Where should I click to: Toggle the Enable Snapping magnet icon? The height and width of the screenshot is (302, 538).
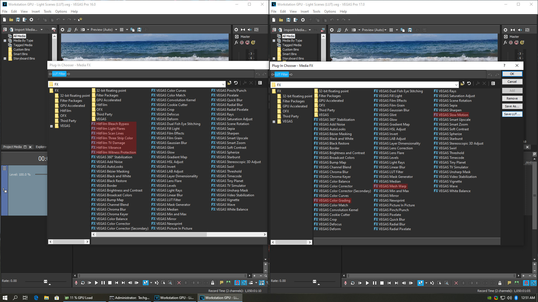coord(237,283)
